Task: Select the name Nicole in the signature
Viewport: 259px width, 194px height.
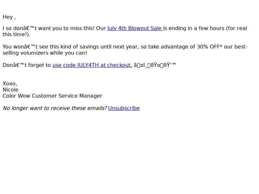Action: pos(10,90)
